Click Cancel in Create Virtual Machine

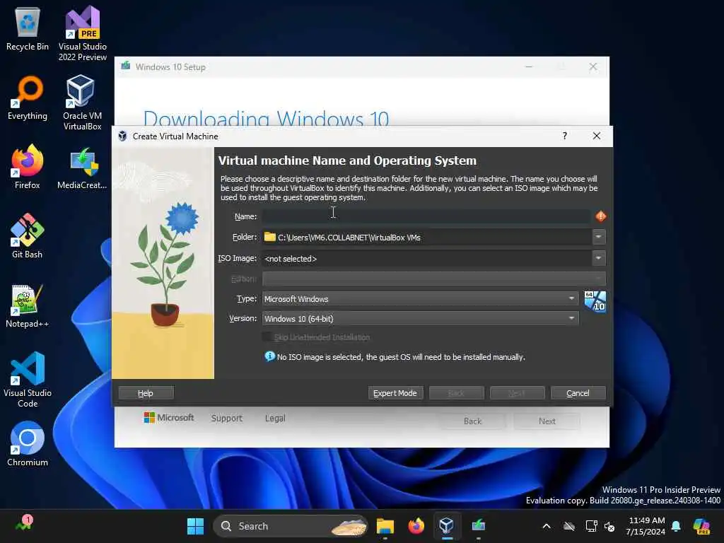[578, 393]
